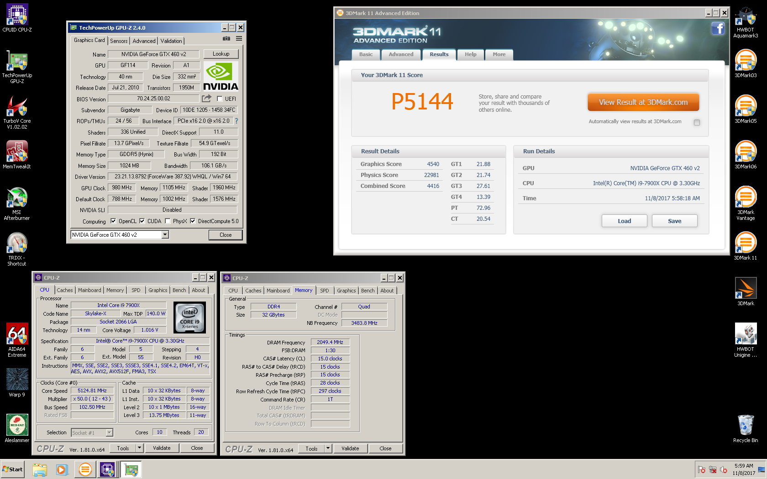Screen dimensions: 767x479
Task: Click the Intel Core i9 logo in CPU-Z
Action: (190, 318)
